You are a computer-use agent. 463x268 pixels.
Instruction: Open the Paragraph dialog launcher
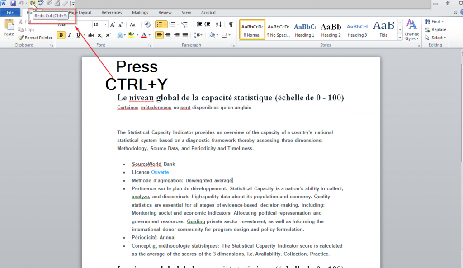pyautogui.click(x=233, y=45)
